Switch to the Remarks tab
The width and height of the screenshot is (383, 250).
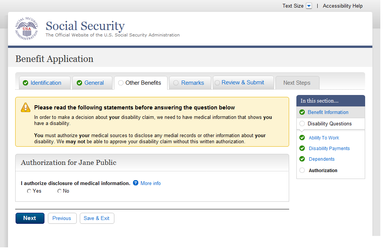(x=192, y=83)
